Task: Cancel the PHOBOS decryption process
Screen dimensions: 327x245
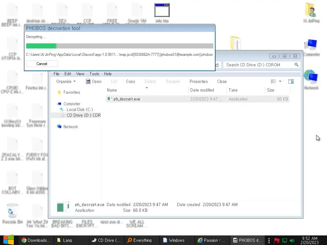Action: coord(42,64)
